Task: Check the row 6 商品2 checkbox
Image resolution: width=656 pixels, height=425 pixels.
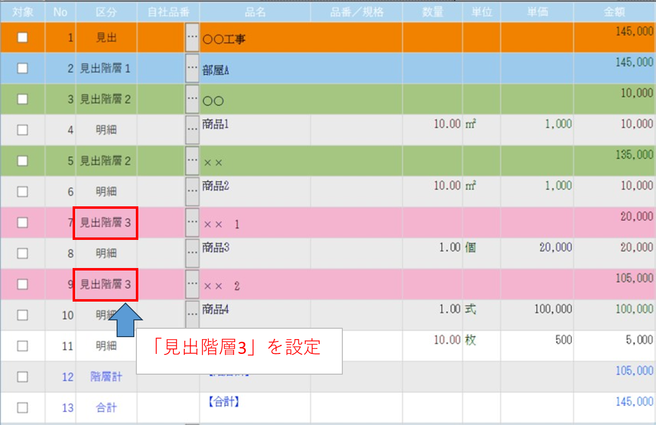Action: (22, 192)
